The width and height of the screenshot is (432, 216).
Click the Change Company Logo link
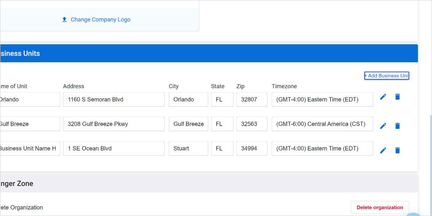[100, 19]
